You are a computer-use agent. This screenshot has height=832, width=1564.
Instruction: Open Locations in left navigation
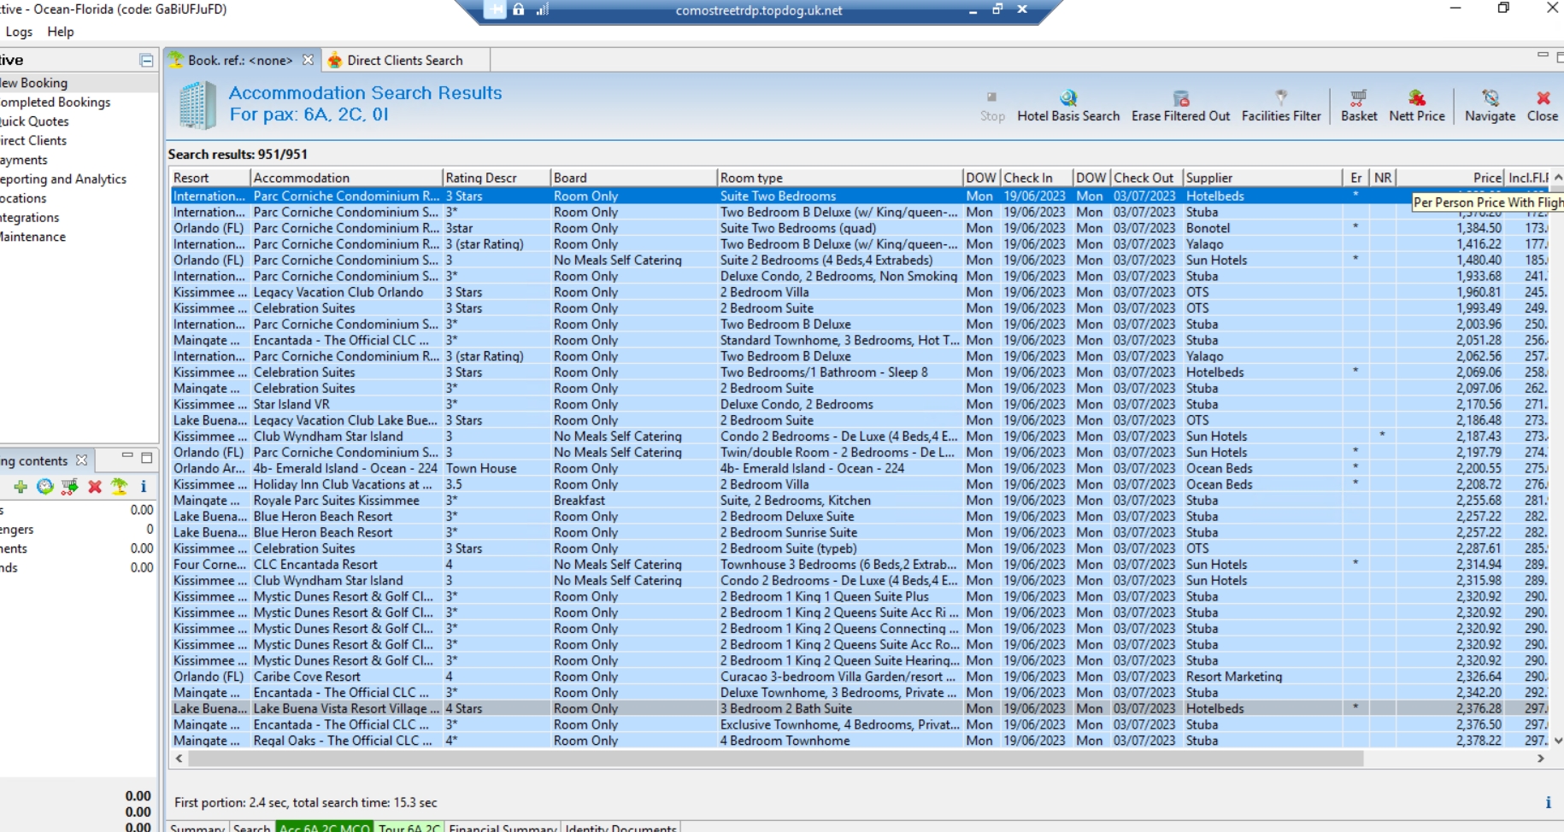24,198
